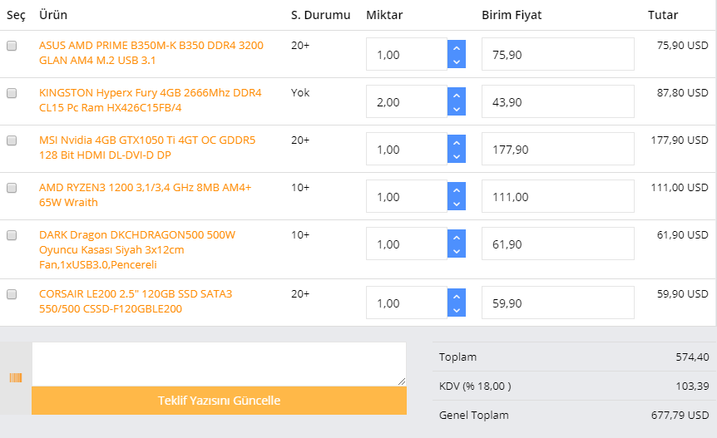Click the barcode icon beside the note box
717x438 pixels.
pos(15,378)
